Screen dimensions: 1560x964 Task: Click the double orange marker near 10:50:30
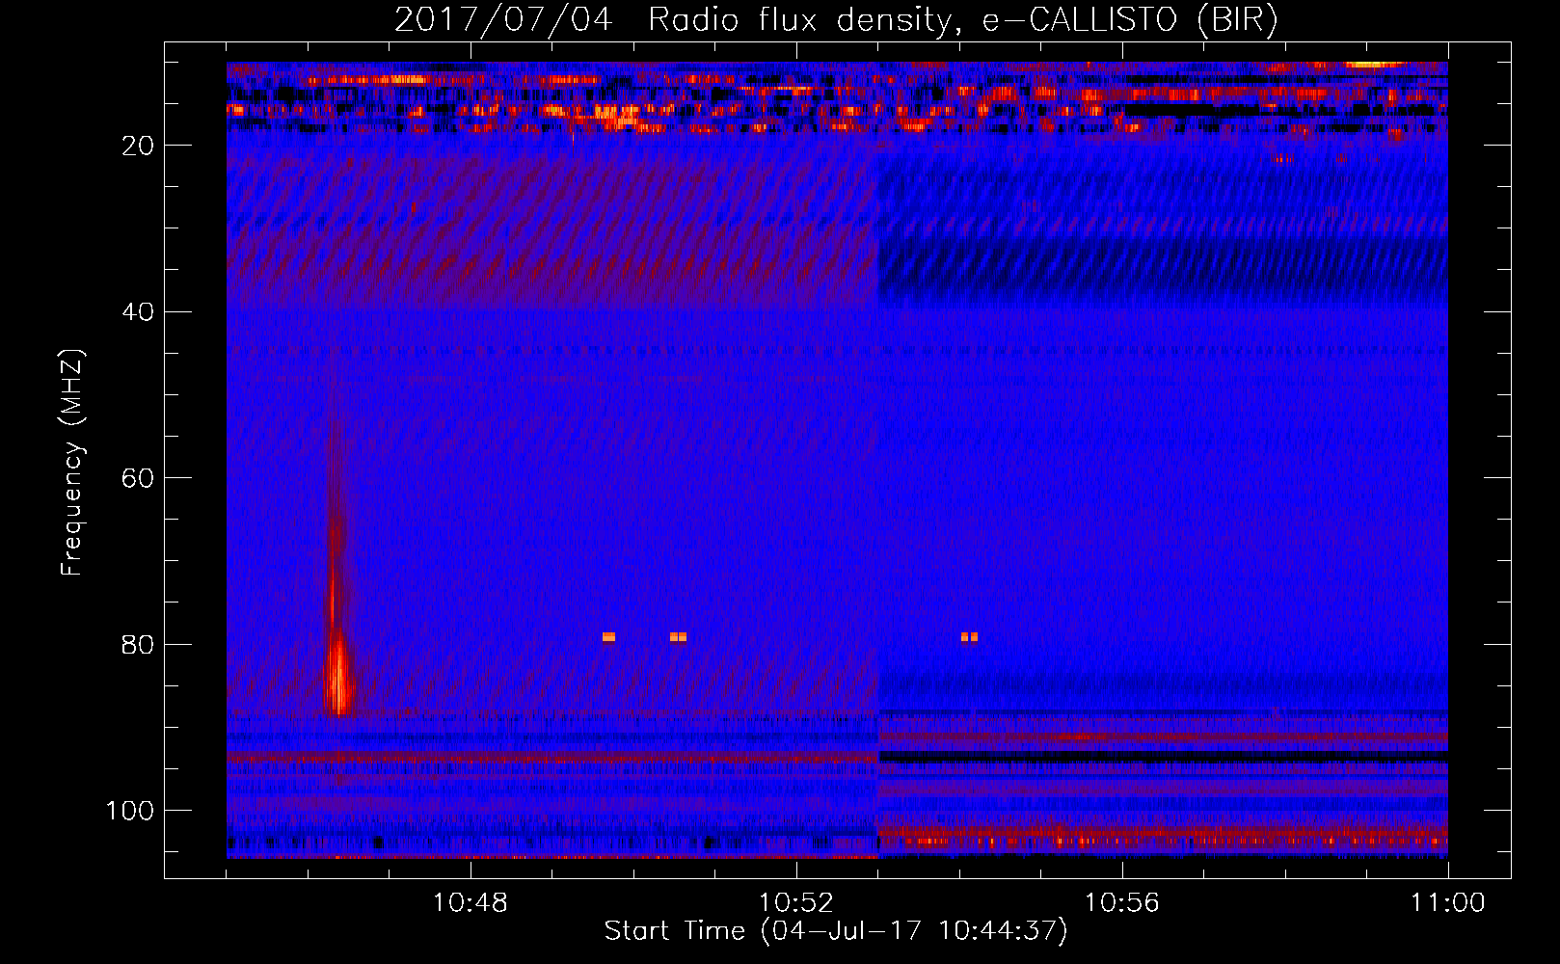point(679,637)
